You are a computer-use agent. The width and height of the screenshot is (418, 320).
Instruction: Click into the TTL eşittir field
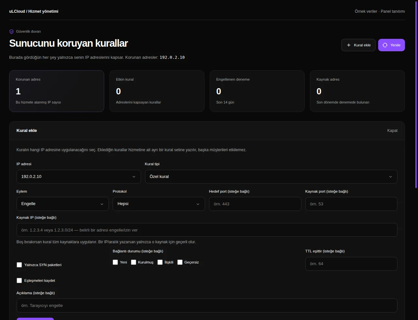click(351, 264)
